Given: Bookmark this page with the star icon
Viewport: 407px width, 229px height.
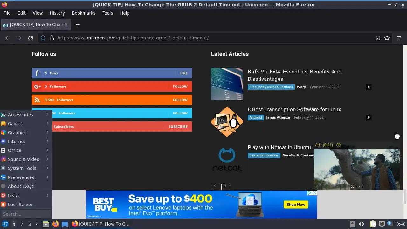Looking at the screenshot, I should (387, 38).
